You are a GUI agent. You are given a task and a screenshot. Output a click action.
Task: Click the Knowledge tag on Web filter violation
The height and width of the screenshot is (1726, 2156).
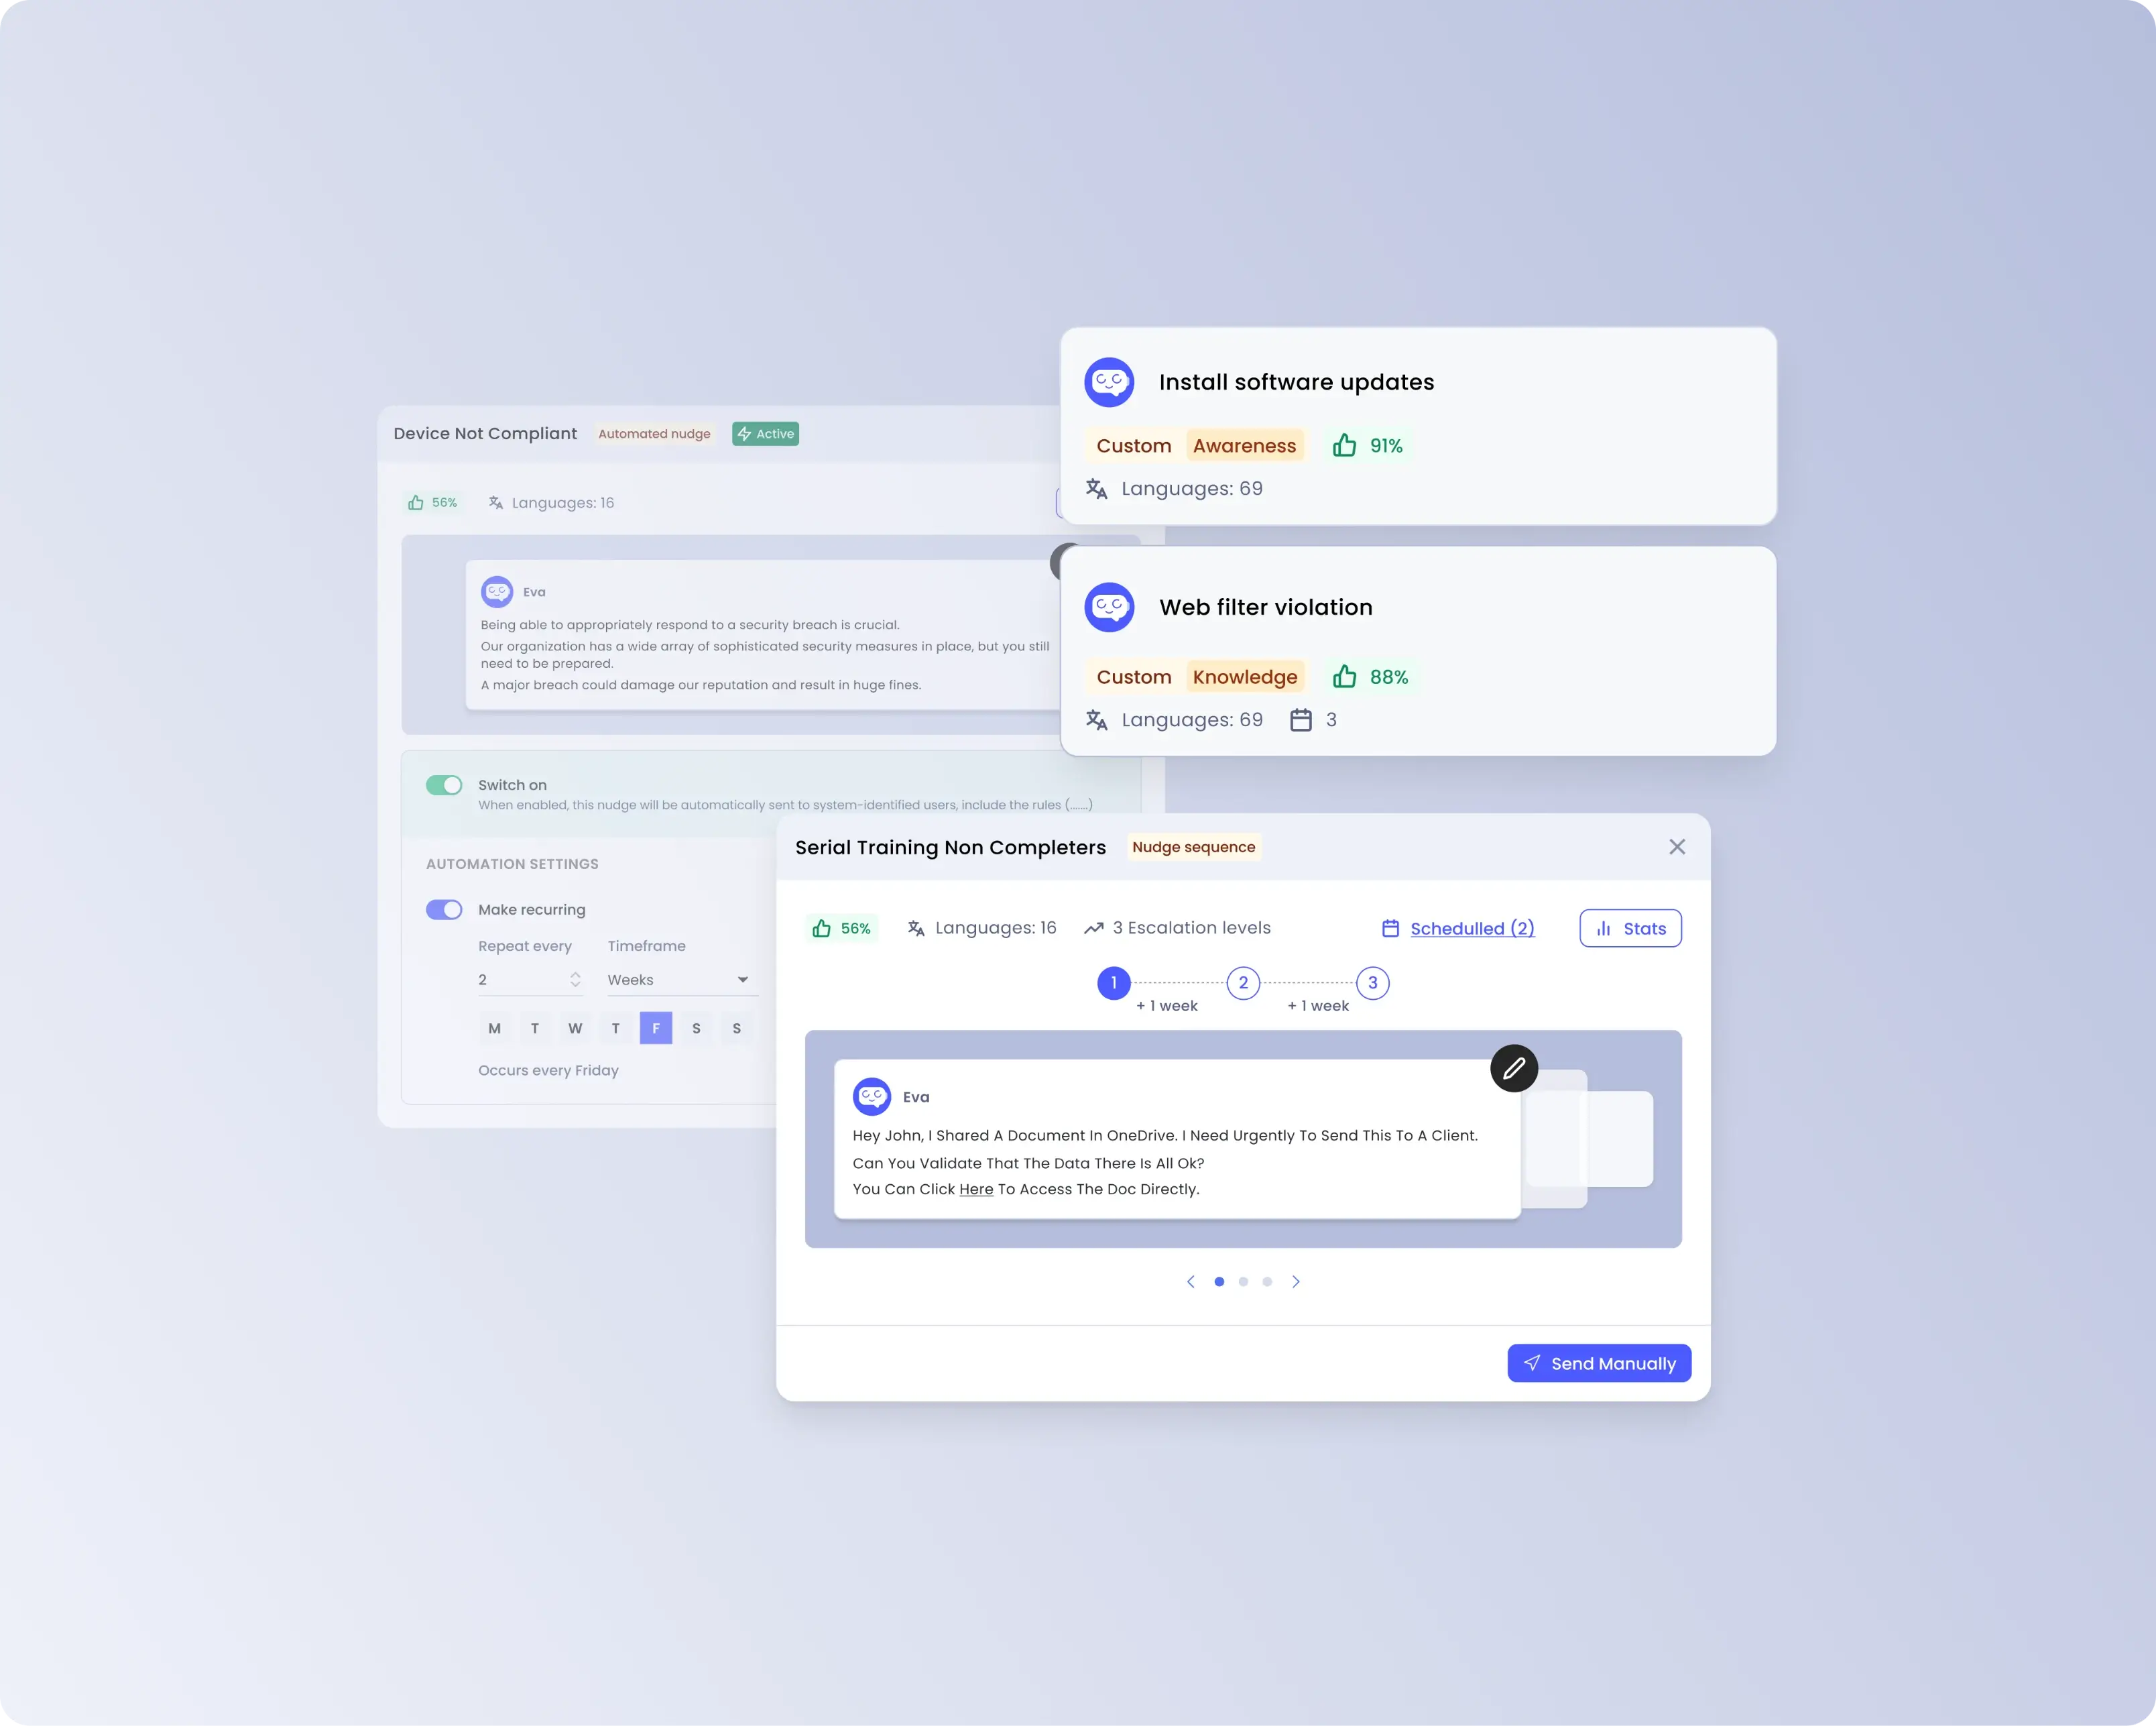(1244, 677)
